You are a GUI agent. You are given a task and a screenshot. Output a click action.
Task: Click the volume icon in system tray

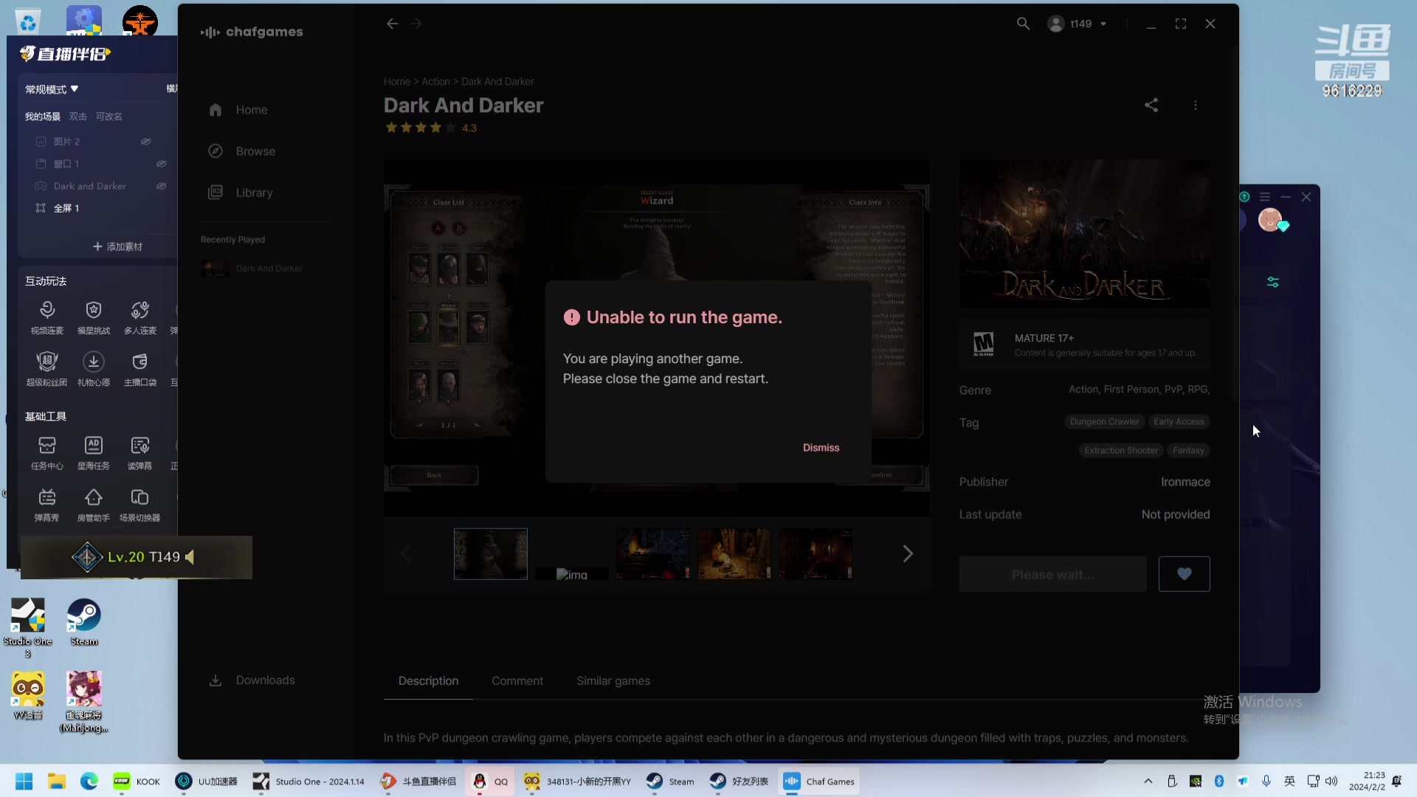[1331, 782]
